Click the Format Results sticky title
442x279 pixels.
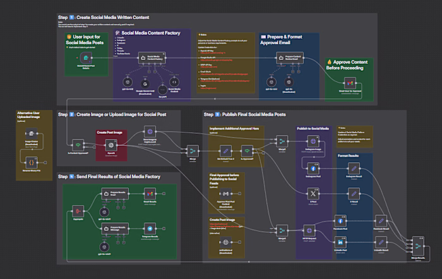pos(348,155)
